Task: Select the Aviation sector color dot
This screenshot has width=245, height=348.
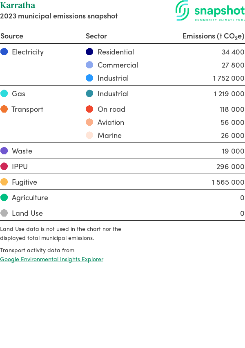Action: (x=89, y=122)
